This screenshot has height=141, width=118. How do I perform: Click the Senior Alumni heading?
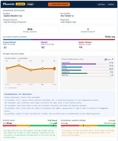click(85, 42)
